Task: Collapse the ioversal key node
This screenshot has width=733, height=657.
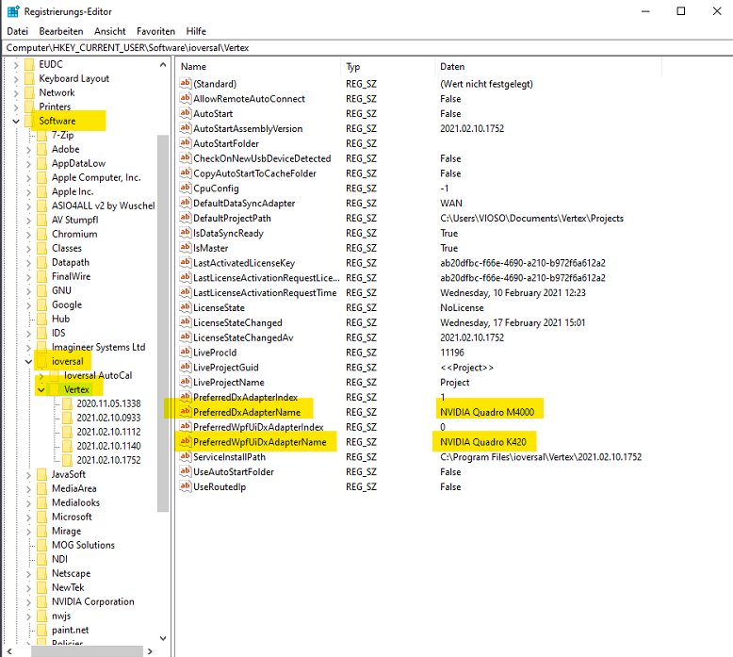Action: [x=28, y=361]
